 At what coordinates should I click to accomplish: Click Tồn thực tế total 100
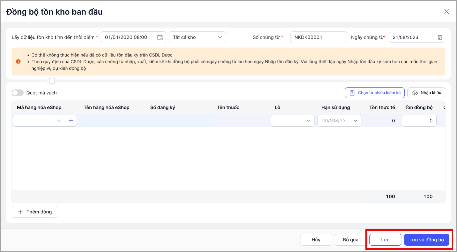[390, 196]
